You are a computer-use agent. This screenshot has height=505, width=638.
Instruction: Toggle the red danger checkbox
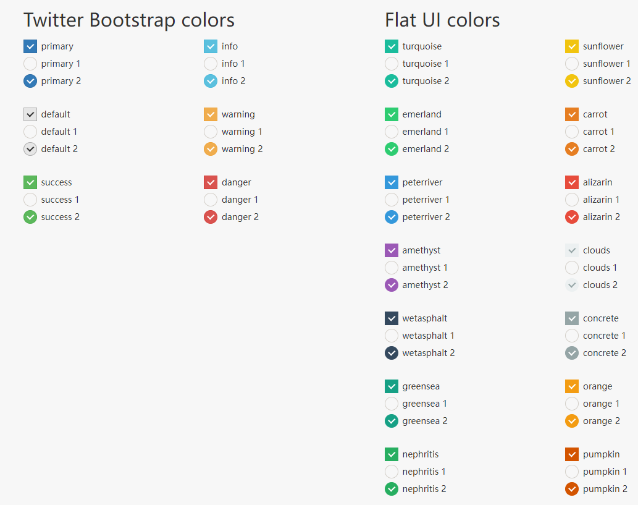click(211, 182)
